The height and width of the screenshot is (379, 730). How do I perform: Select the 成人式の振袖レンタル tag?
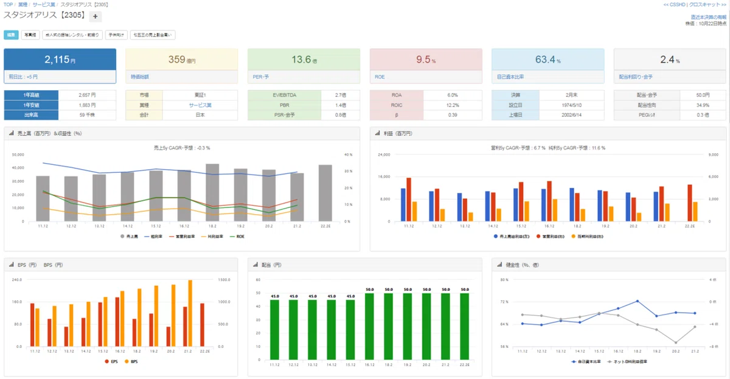click(x=72, y=35)
